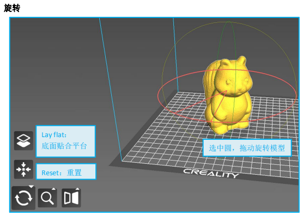Screen dimensions: 303x216
Task: Expand the Mirror tool triangle corner
Action: pyautogui.click(x=77, y=189)
